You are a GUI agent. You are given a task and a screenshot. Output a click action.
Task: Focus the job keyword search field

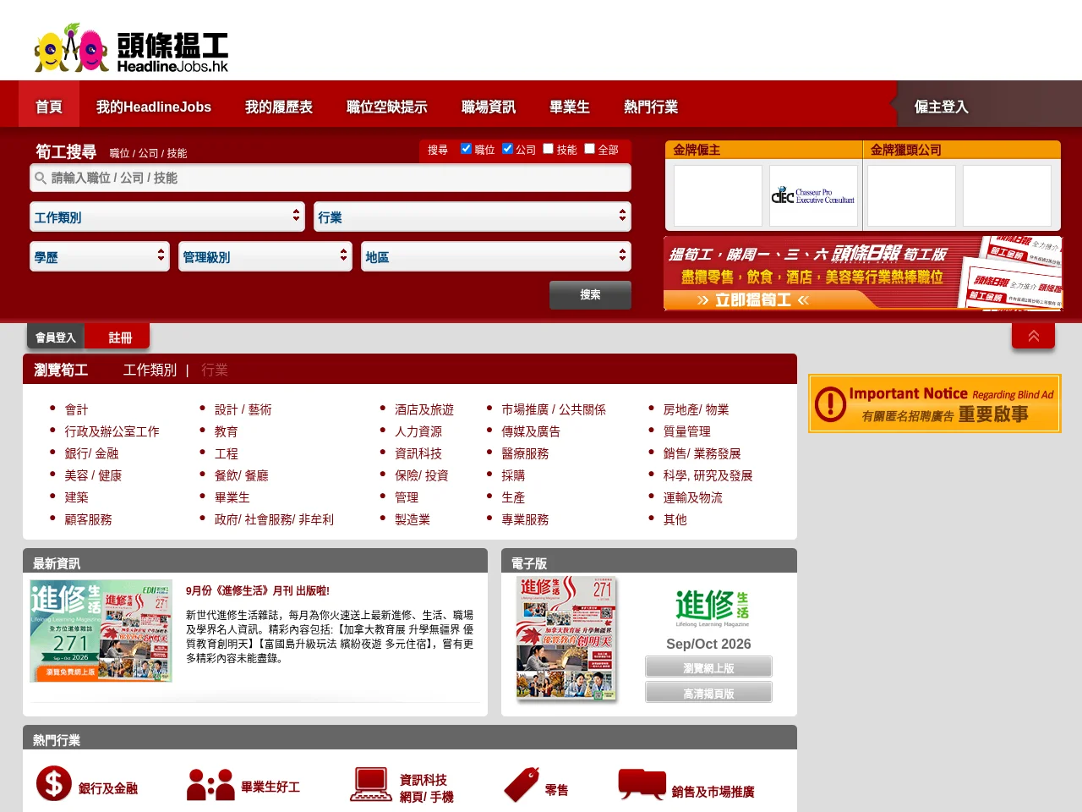[331, 178]
